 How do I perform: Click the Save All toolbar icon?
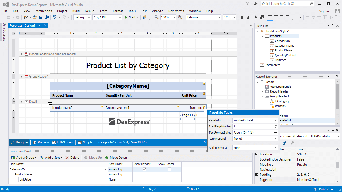47,17
